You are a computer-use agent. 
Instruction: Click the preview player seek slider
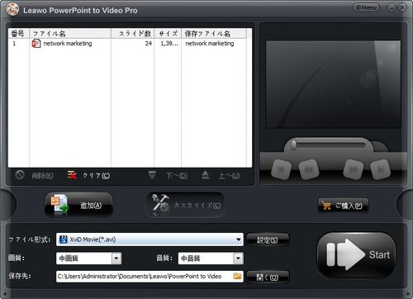coord(329,145)
